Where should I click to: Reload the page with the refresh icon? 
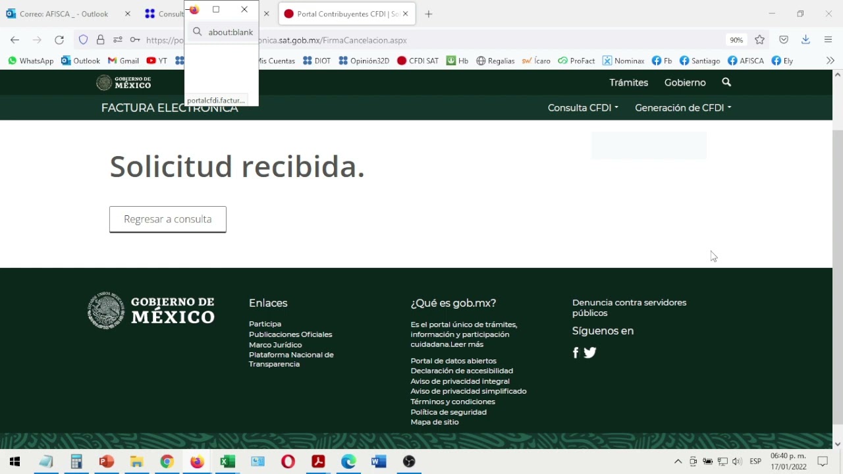59,40
